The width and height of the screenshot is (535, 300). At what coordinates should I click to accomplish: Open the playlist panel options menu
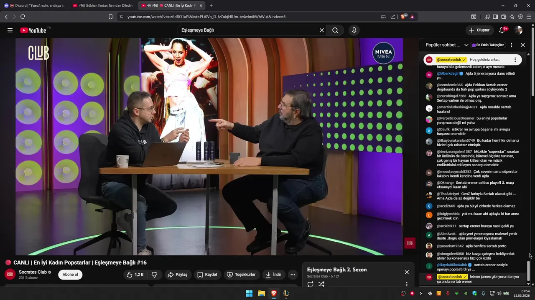click(x=407, y=284)
